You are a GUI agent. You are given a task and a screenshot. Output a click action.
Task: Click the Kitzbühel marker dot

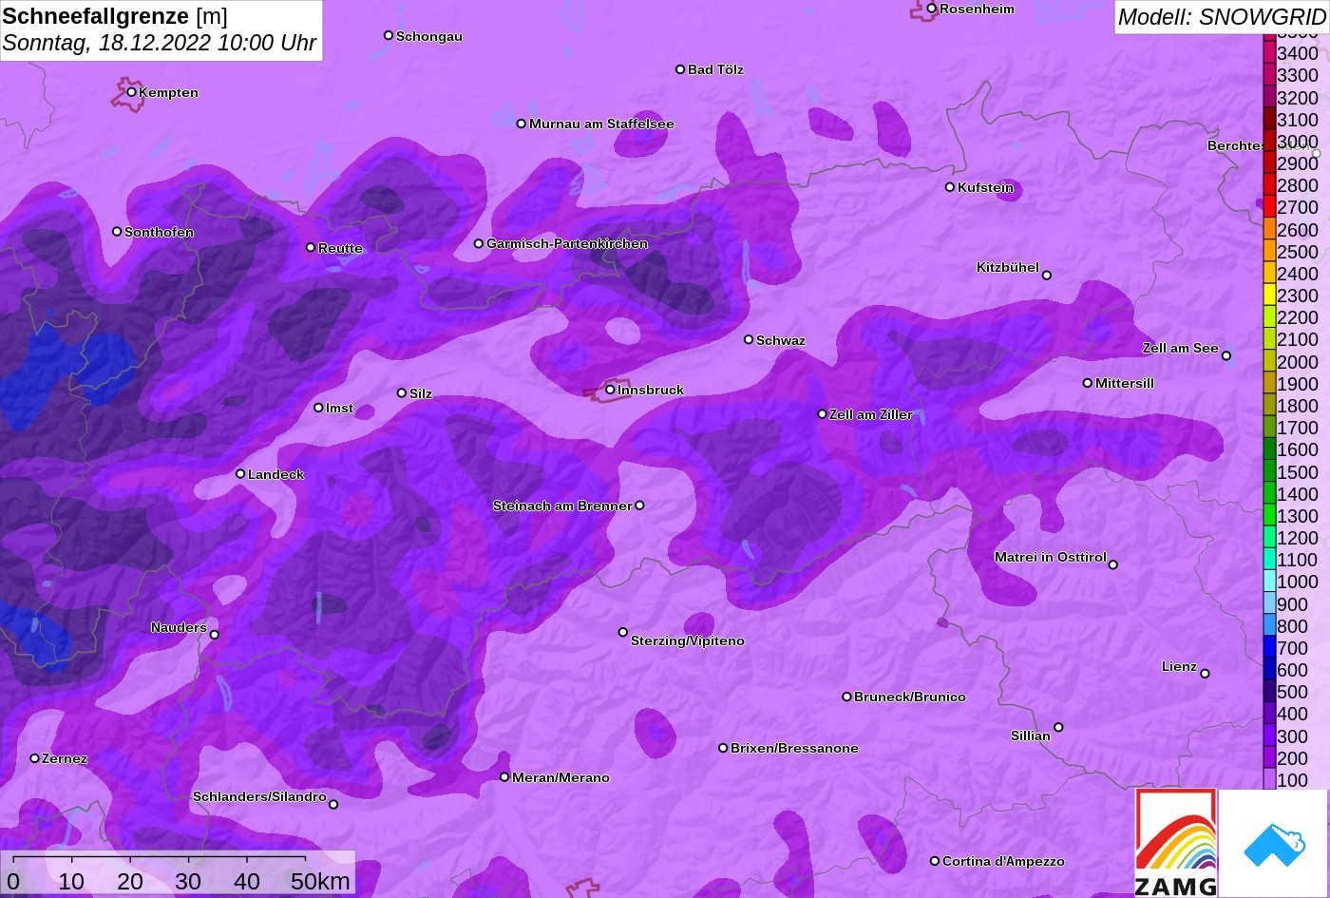click(x=1047, y=276)
